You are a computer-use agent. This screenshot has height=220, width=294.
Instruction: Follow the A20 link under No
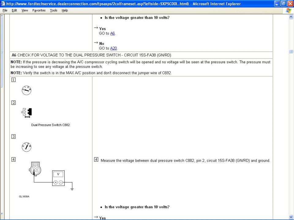pos(113,48)
